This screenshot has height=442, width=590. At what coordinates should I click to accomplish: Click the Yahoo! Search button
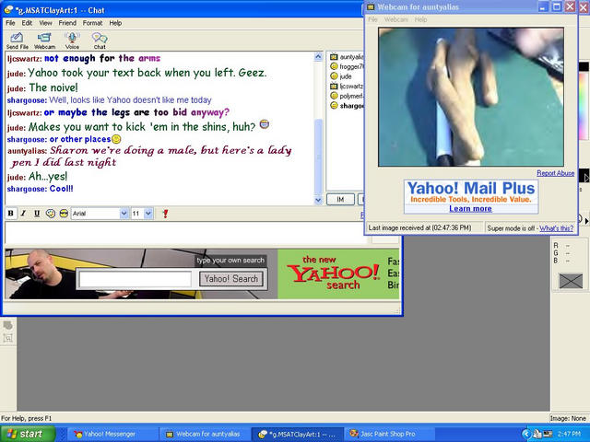pyautogui.click(x=231, y=279)
